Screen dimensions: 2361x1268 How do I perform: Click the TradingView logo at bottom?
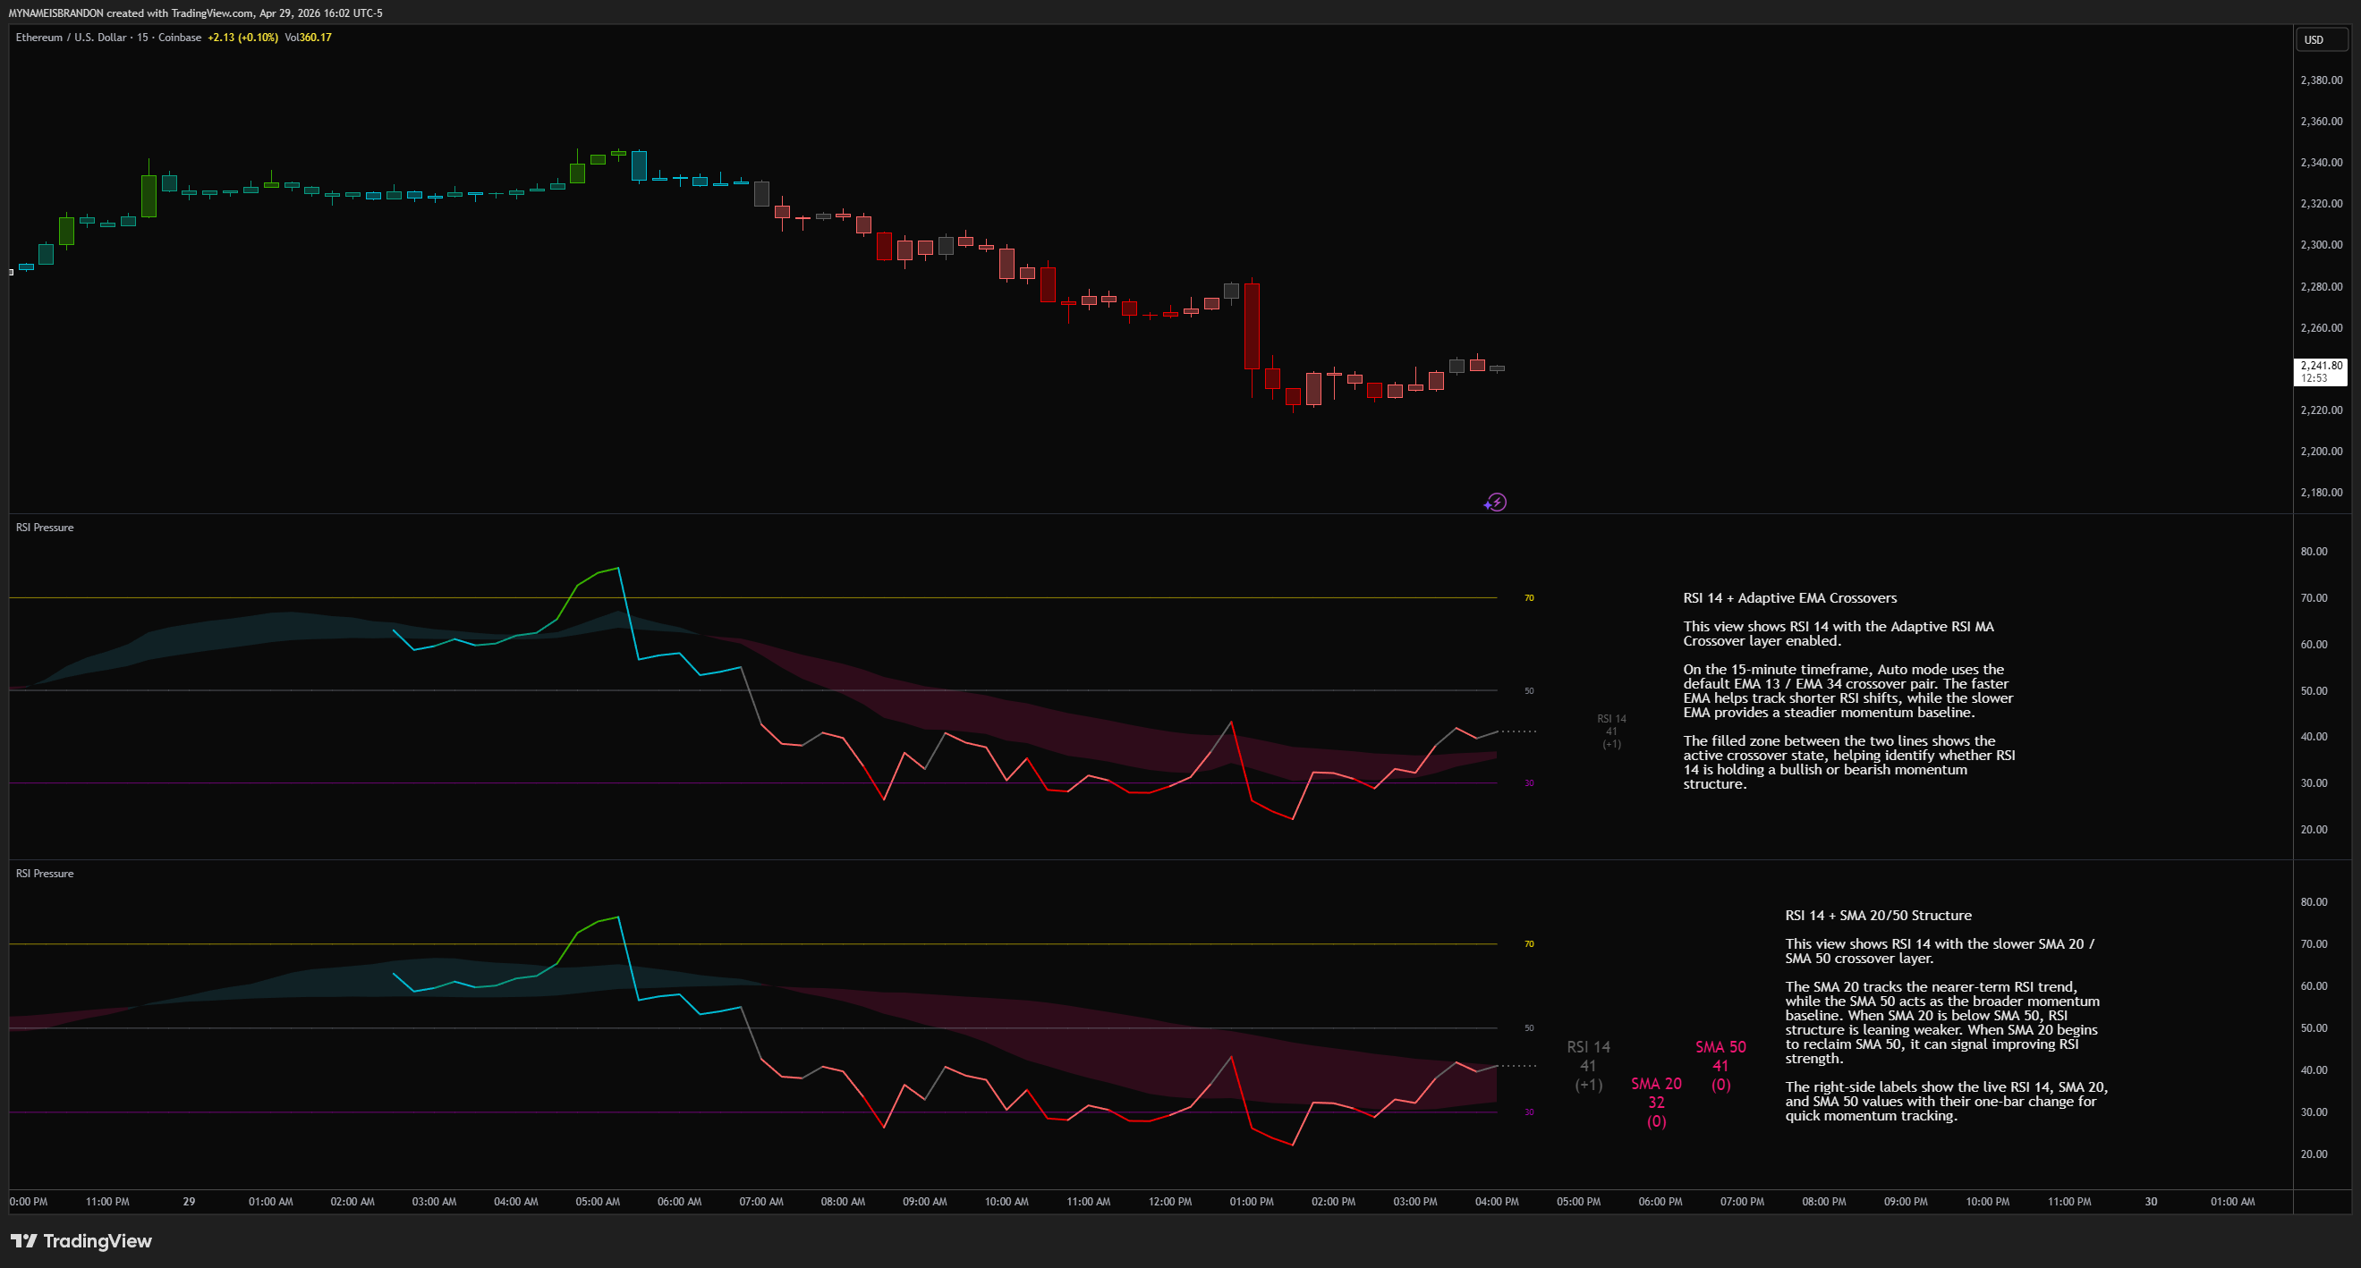(81, 1240)
